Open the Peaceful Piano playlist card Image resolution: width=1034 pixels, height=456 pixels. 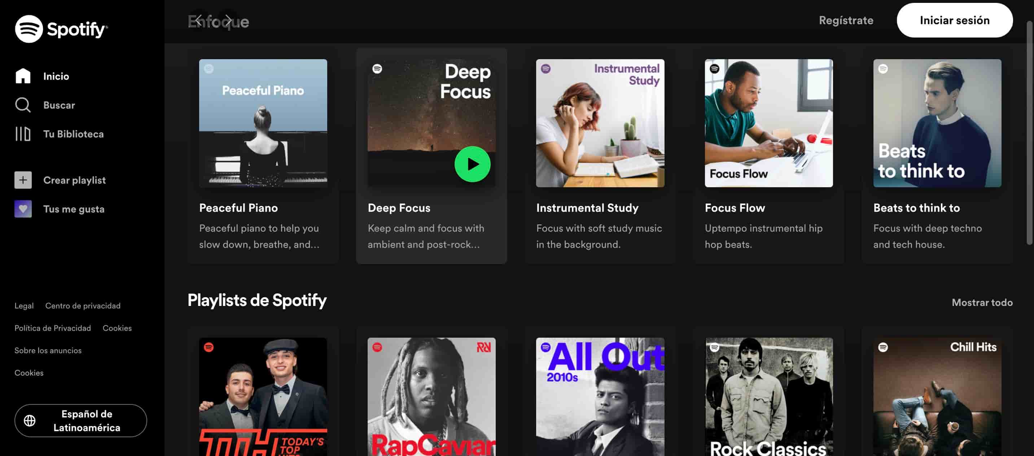[263, 122]
